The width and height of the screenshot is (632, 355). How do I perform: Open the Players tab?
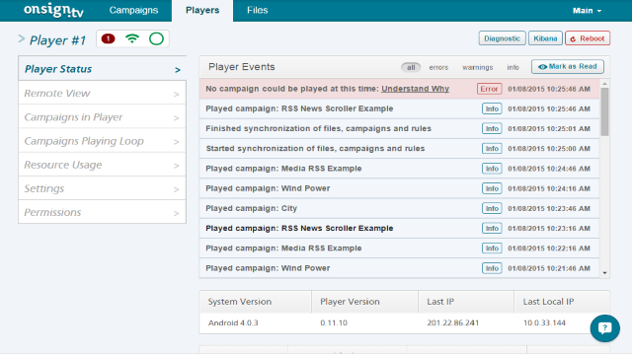point(202,11)
